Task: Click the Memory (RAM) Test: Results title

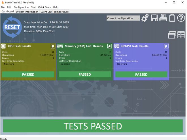Action: [84, 46]
